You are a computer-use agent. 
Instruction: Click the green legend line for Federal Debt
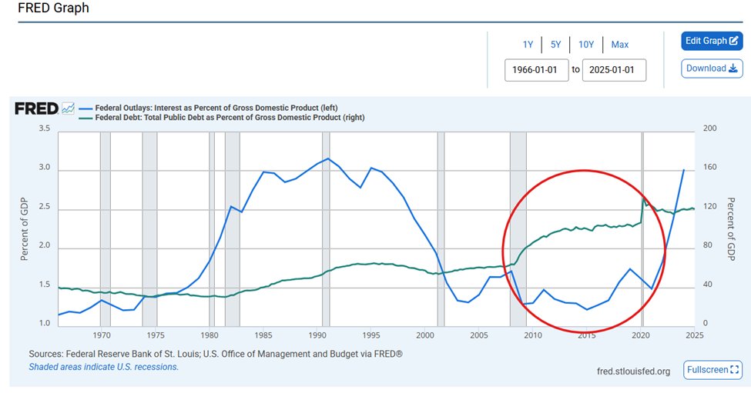coord(85,118)
